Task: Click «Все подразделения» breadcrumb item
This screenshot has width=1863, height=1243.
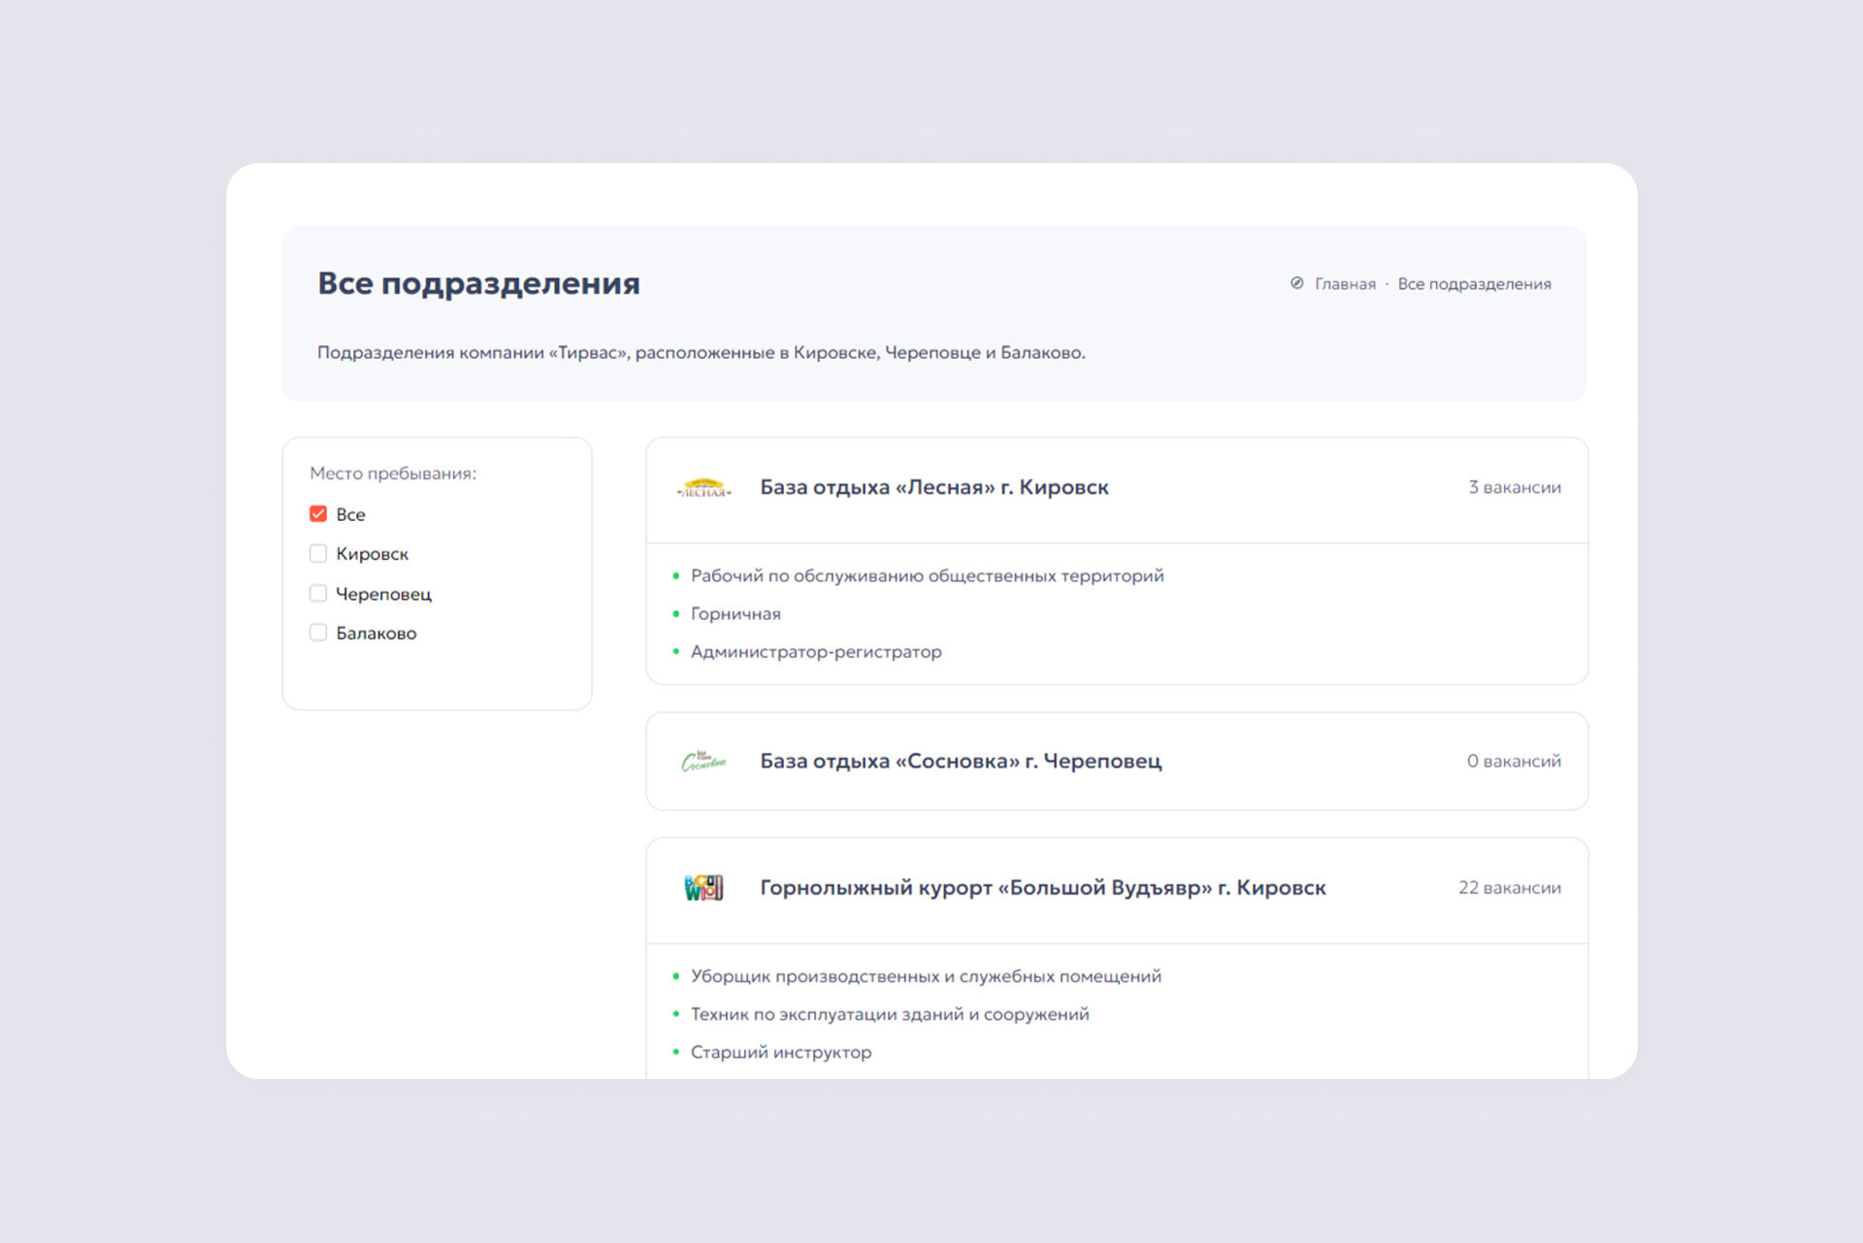Action: pyautogui.click(x=1474, y=284)
